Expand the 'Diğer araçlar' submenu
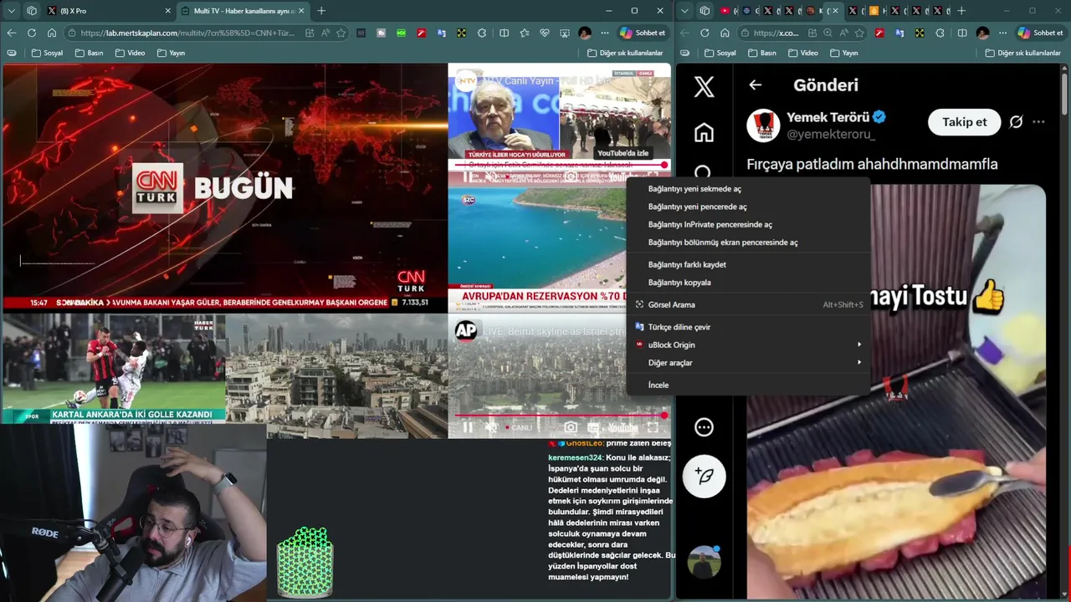The image size is (1071, 602). coord(748,363)
